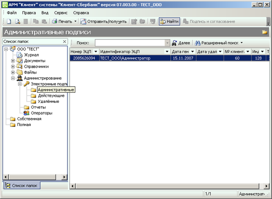Click ТЕСТ_ООО\Администратор identifier cell
The width and height of the screenshot is (272, 199).
pyautogui.click(x=135, y=58)
